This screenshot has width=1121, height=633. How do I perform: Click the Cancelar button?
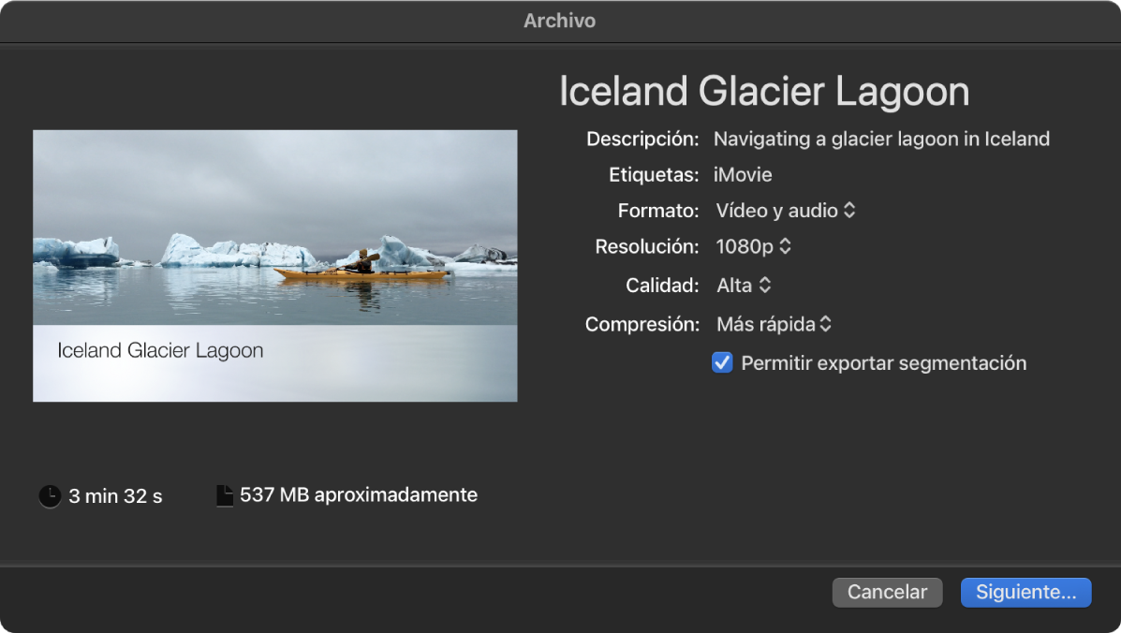point(887,593)
